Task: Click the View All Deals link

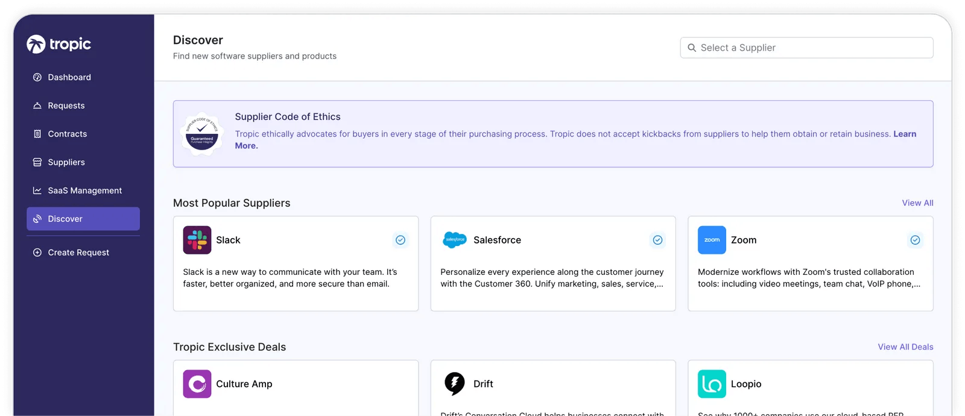Action: pyautogui.click(x=905, y=347)
